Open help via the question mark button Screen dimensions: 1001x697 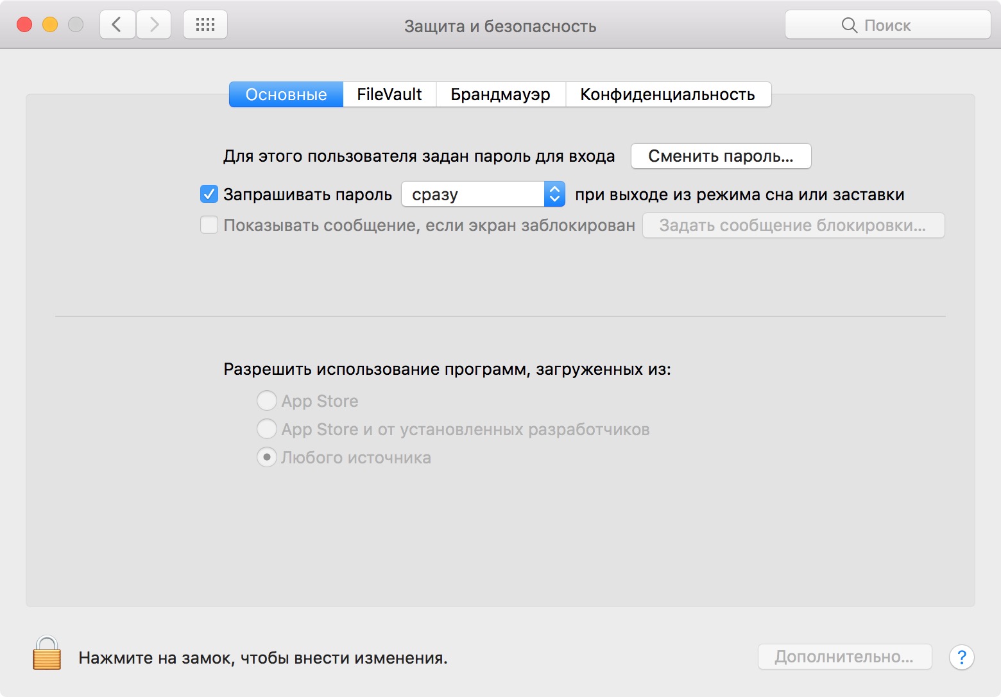point(961,657)
